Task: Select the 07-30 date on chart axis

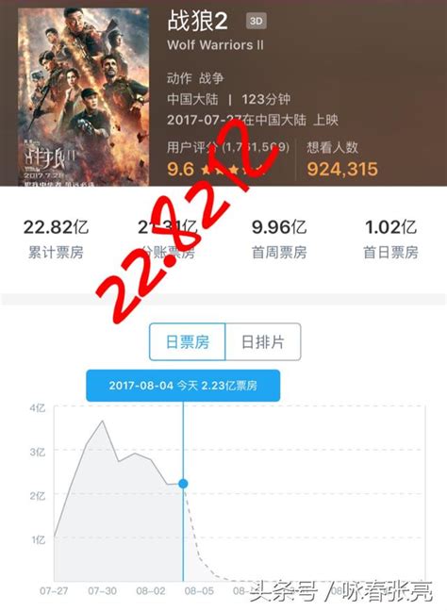Action: tap(102, 591)
